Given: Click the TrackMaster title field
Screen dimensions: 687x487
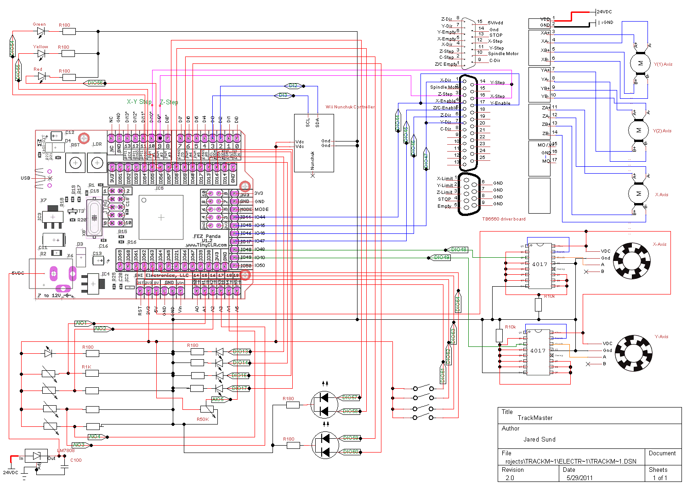Looking at the screenshot, I should coord(535,418).
